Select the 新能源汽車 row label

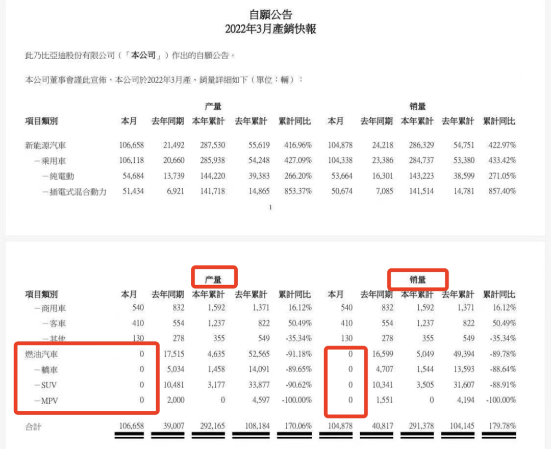click(45, 145)
